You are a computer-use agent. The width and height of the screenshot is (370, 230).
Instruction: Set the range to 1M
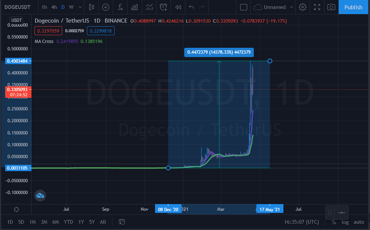click(32, 222)
